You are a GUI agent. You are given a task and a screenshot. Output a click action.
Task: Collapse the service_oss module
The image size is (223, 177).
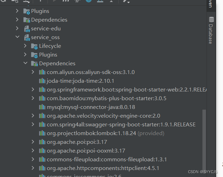click(17, 37)
